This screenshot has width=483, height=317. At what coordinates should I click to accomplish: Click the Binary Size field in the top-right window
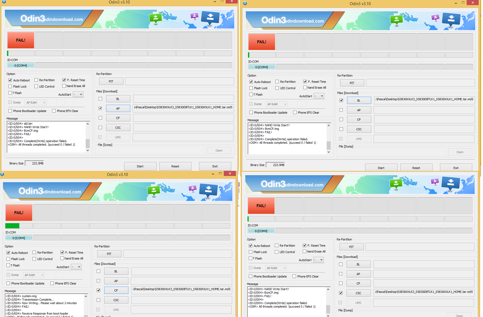click(x=275, y=165)
